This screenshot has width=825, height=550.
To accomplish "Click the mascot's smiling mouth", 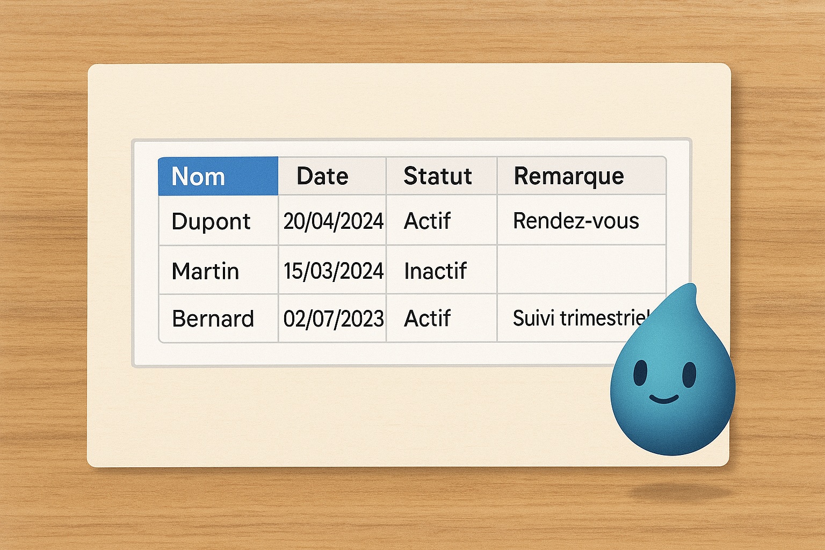I will (664, 399).
